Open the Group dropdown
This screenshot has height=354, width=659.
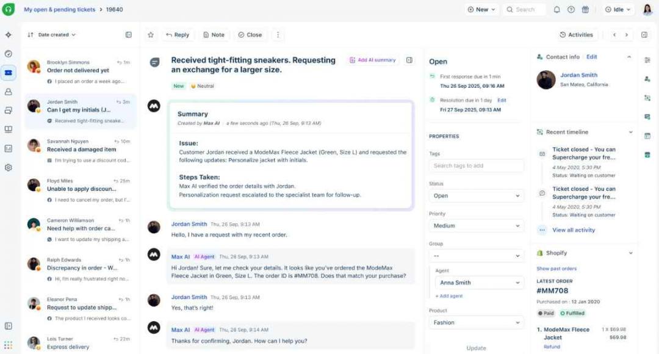click(x=476, y=256)
